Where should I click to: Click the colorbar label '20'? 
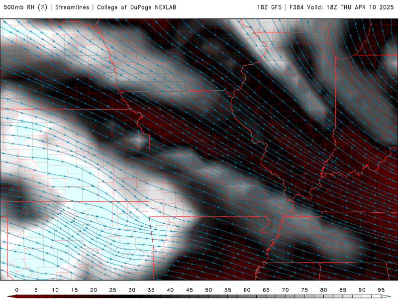pyautogui.click(x=94, y=290)
